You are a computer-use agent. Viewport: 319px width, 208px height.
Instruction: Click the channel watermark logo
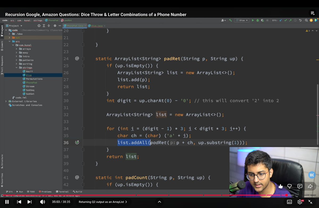point(312,175)
